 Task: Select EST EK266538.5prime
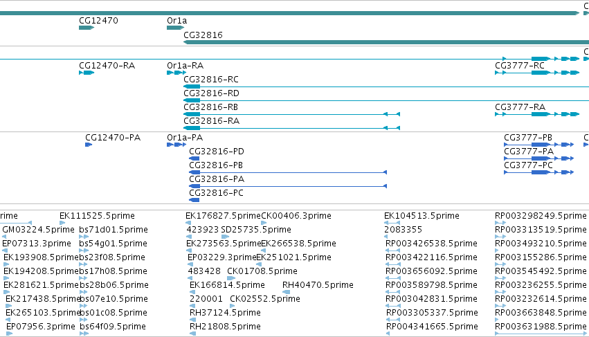(298, 244)
